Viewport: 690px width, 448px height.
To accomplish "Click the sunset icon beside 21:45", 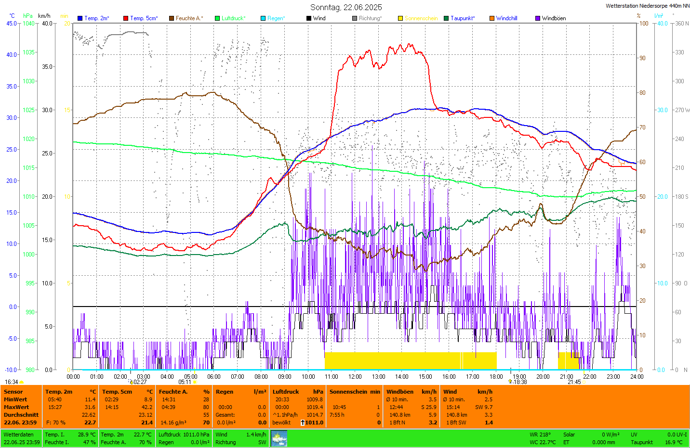I will tap(584, 382).
